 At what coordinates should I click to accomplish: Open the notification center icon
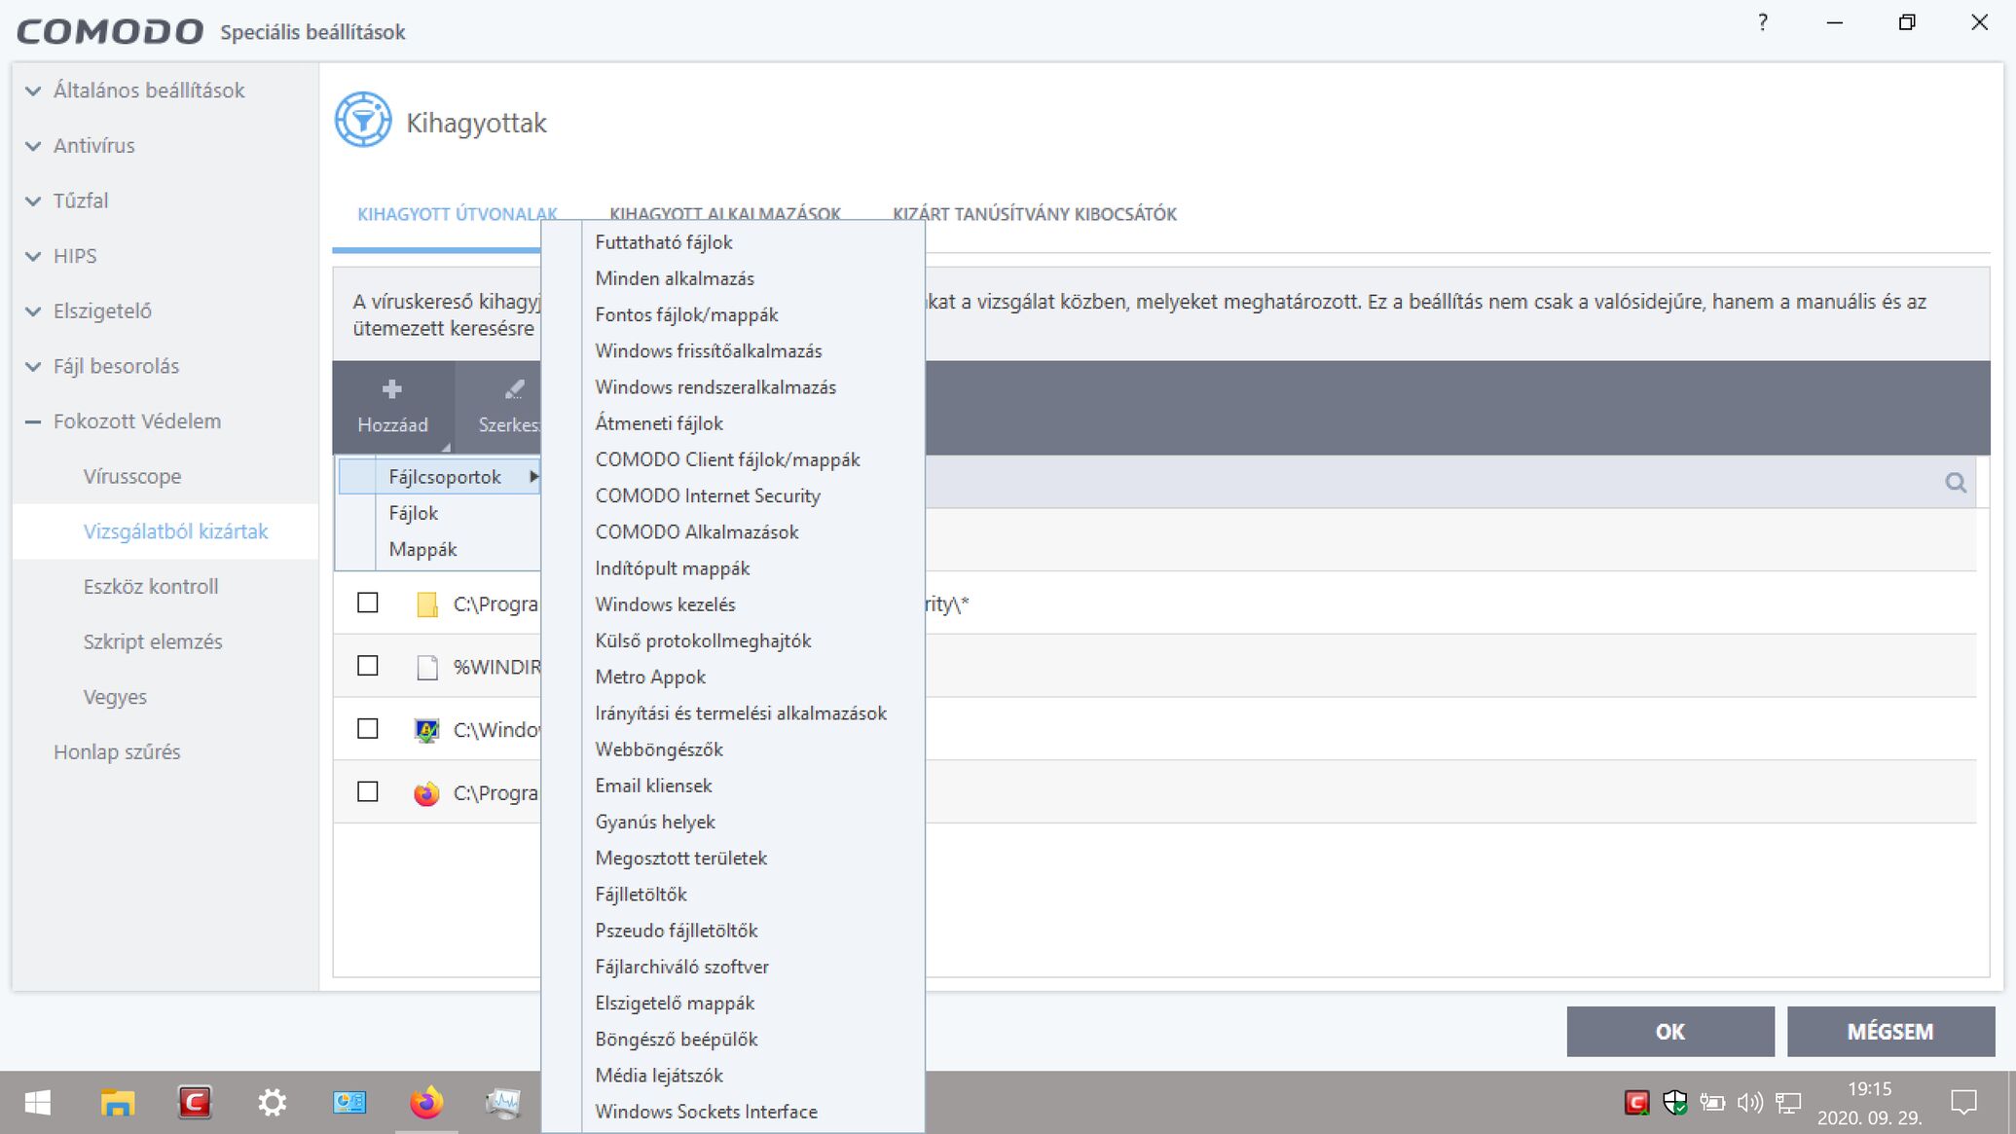tap(1963, 1102)
